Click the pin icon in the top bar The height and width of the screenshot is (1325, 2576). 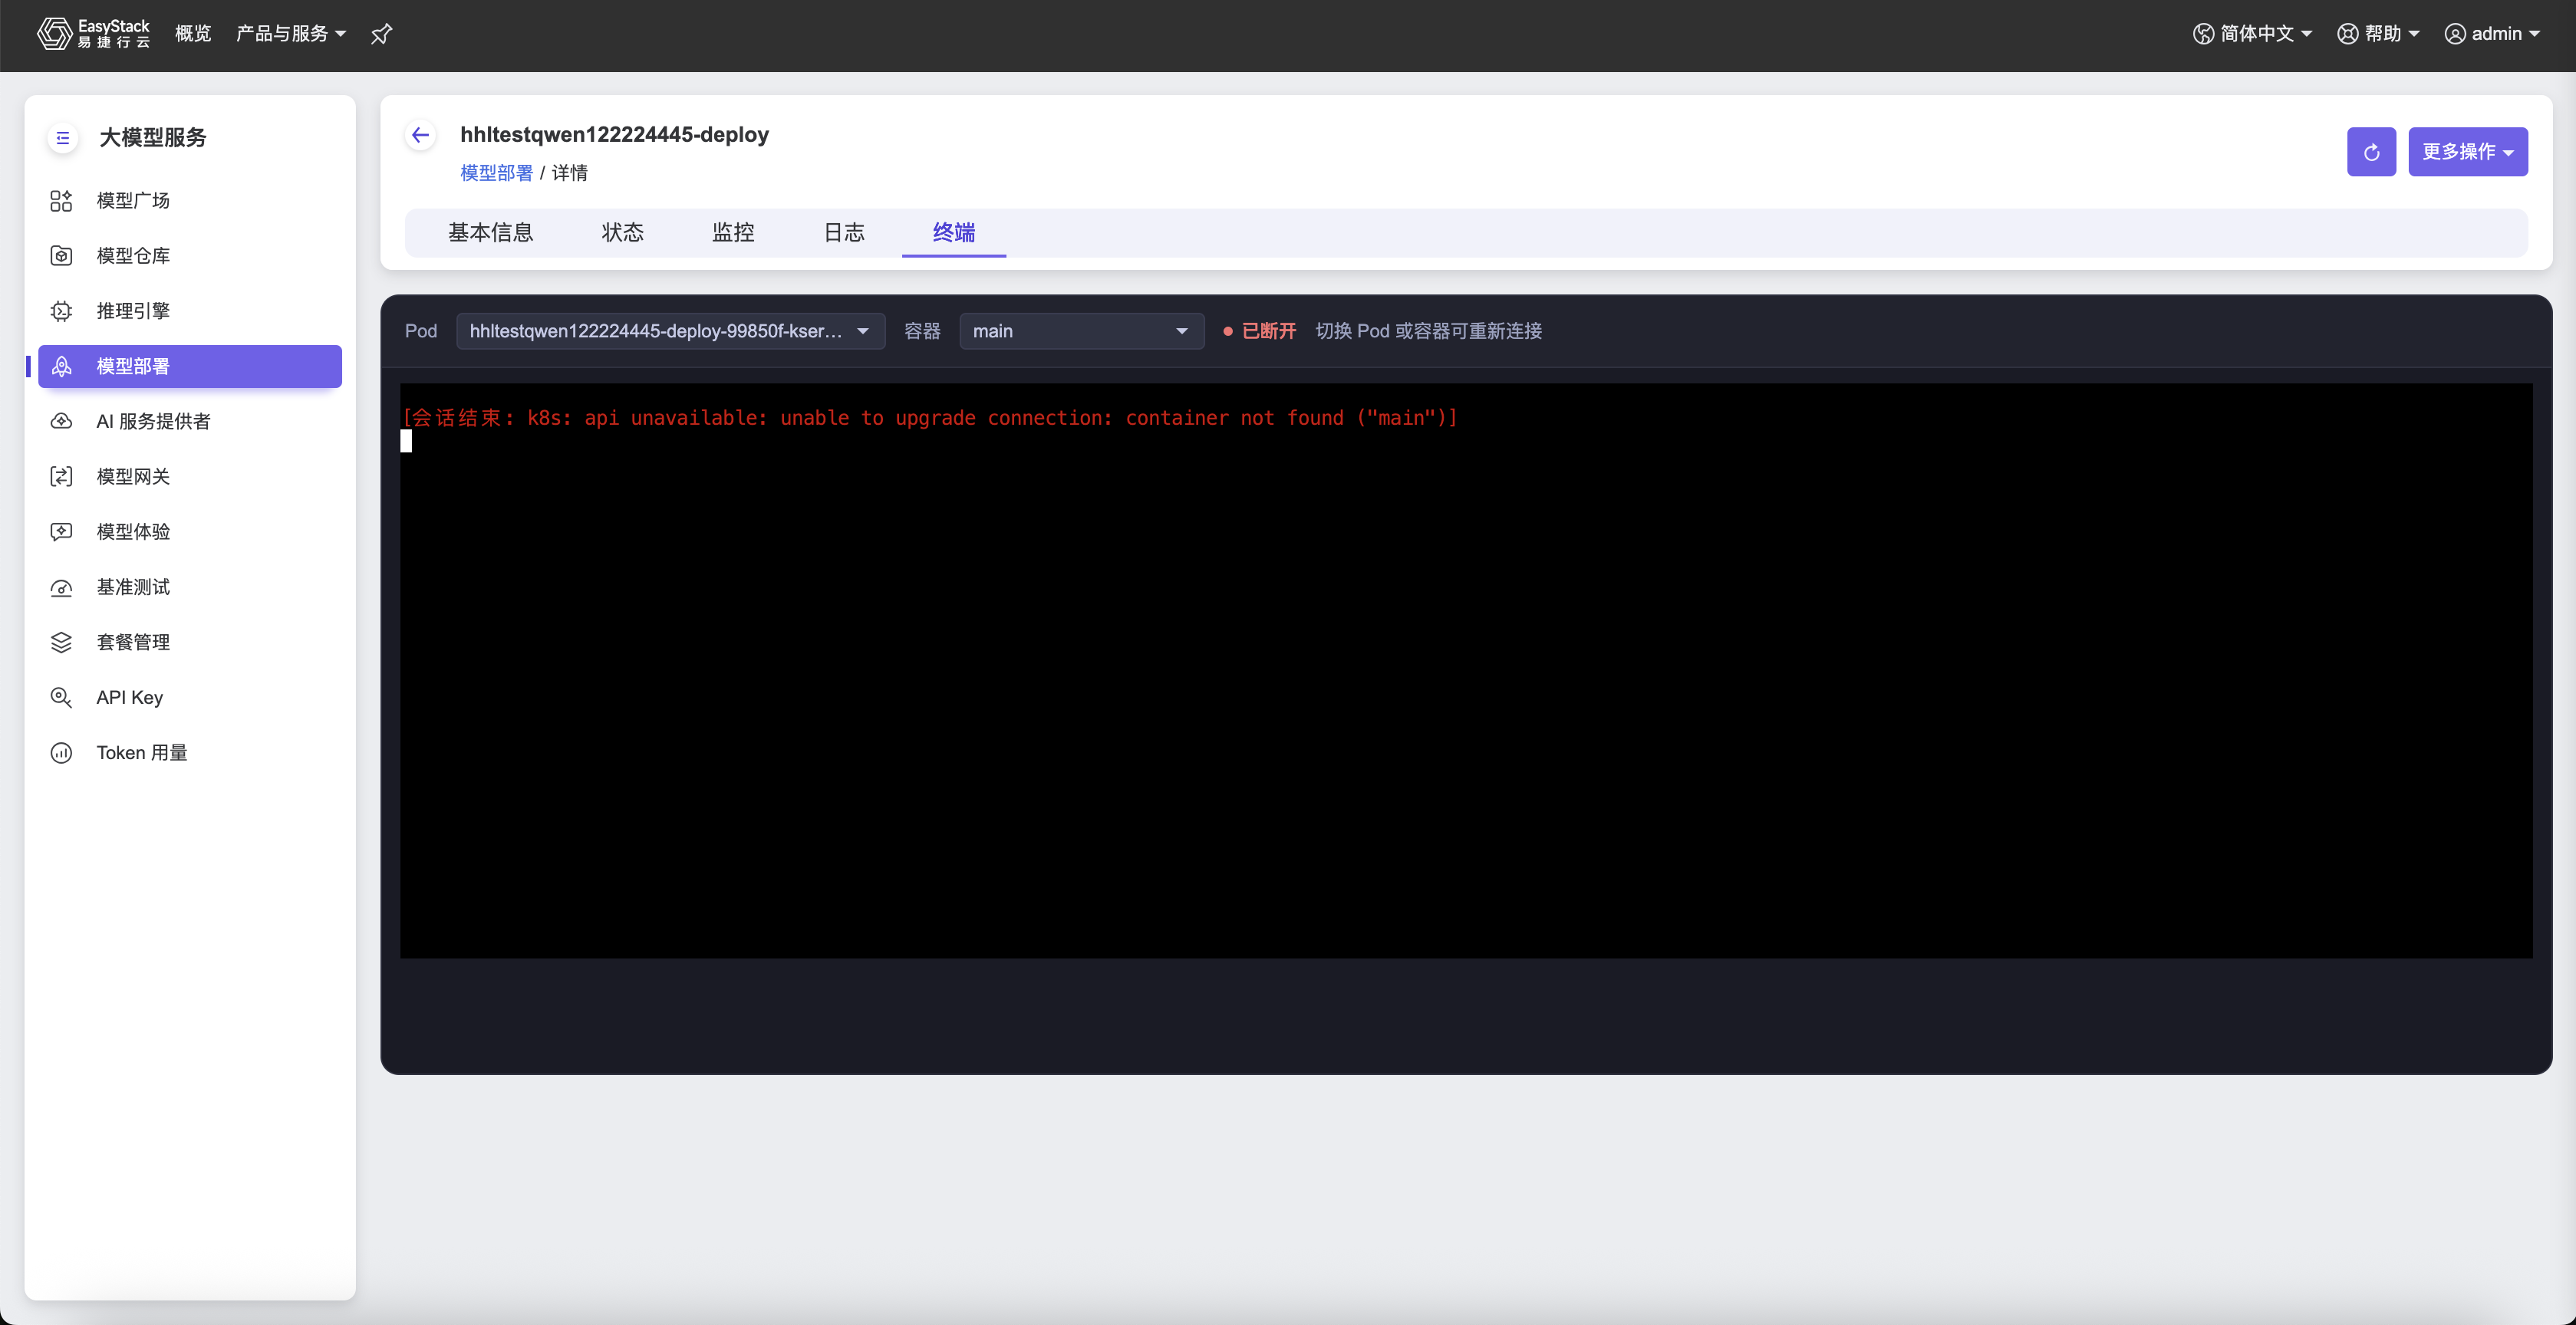click(381, 34)
